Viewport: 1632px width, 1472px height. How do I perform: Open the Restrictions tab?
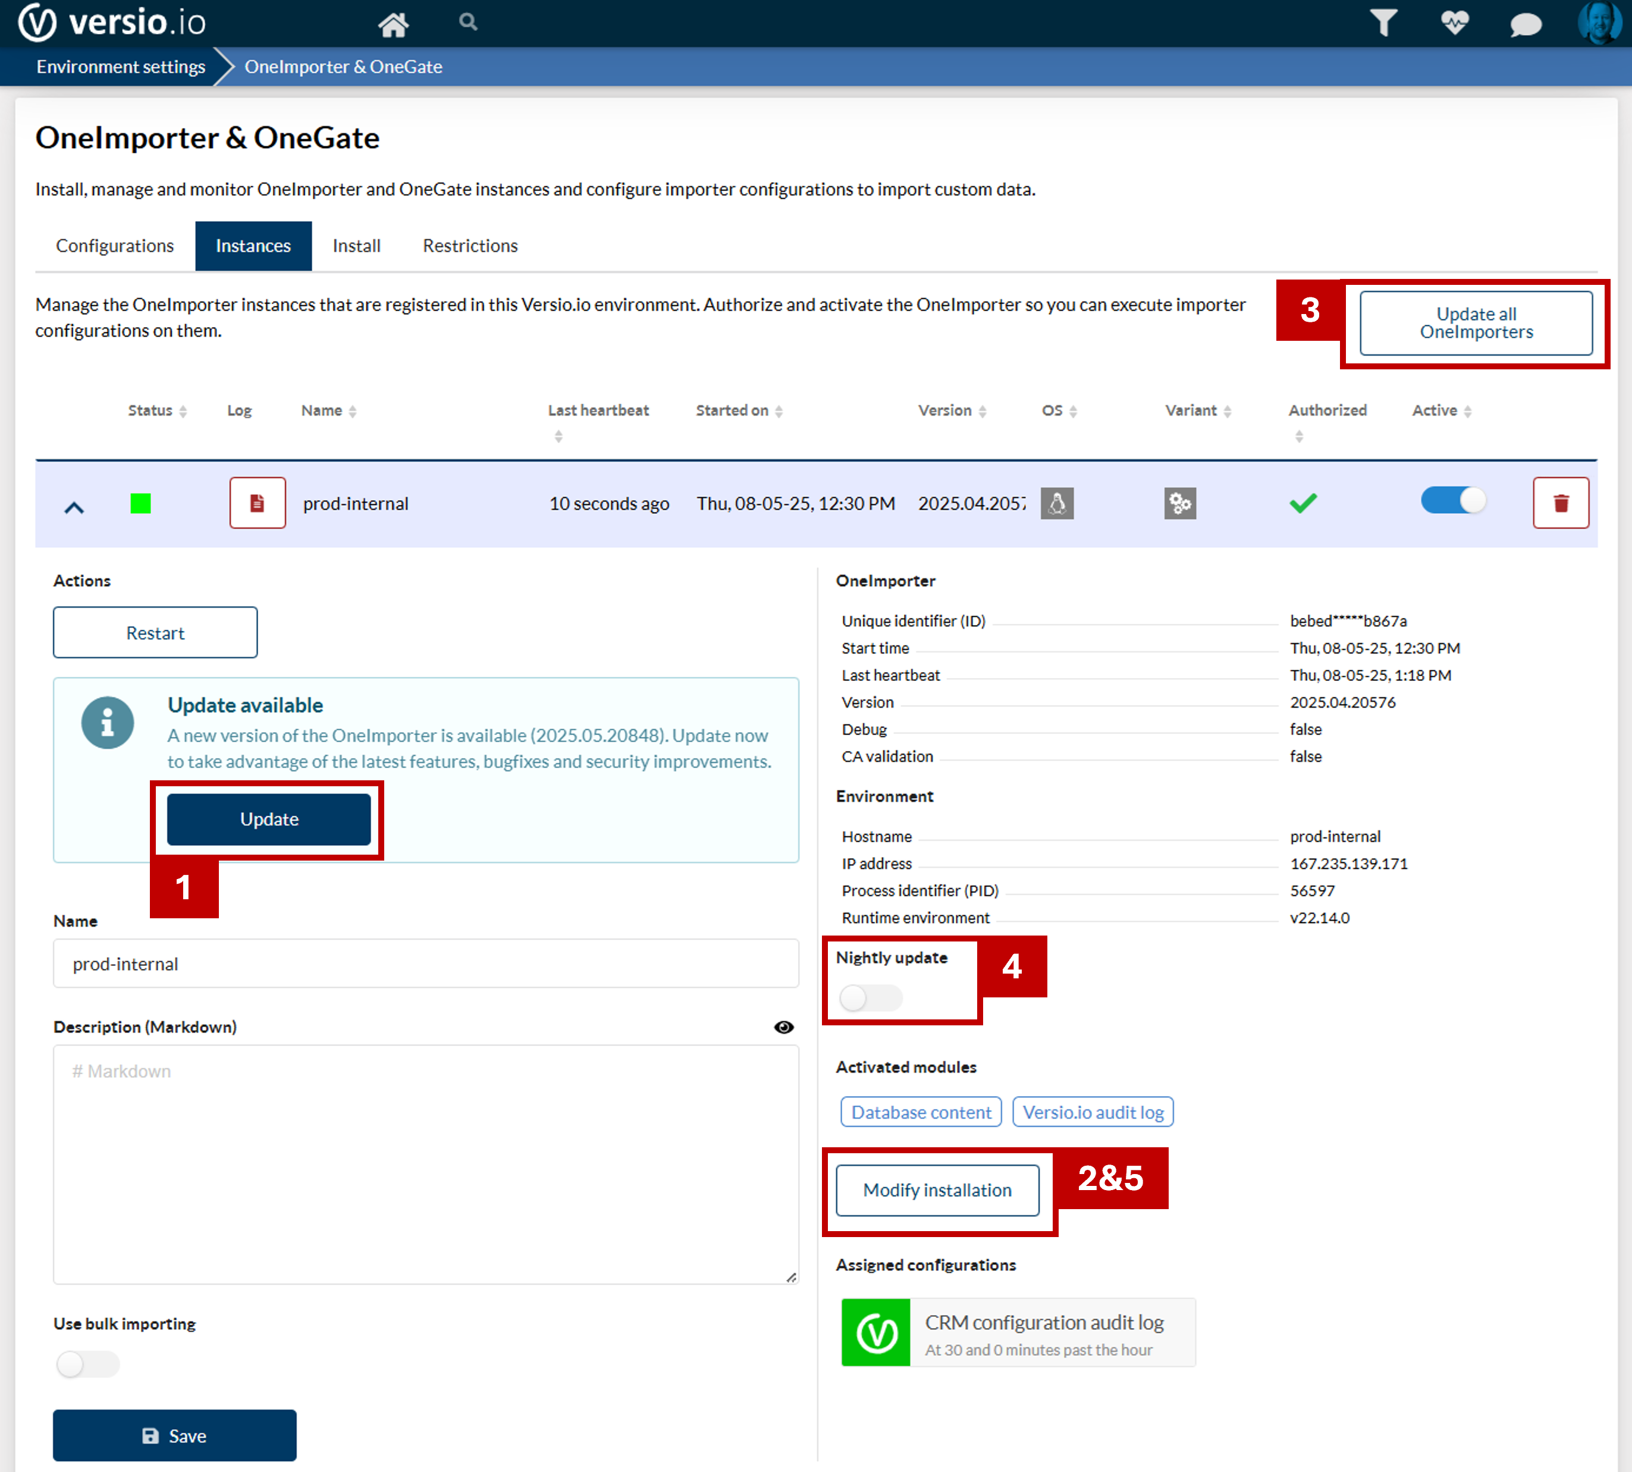click(470, 246)
